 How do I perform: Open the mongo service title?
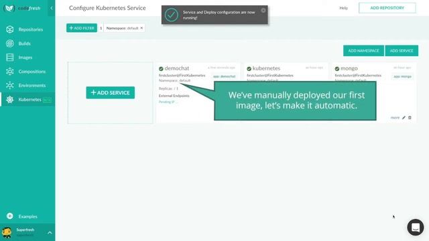click(349, 68)
